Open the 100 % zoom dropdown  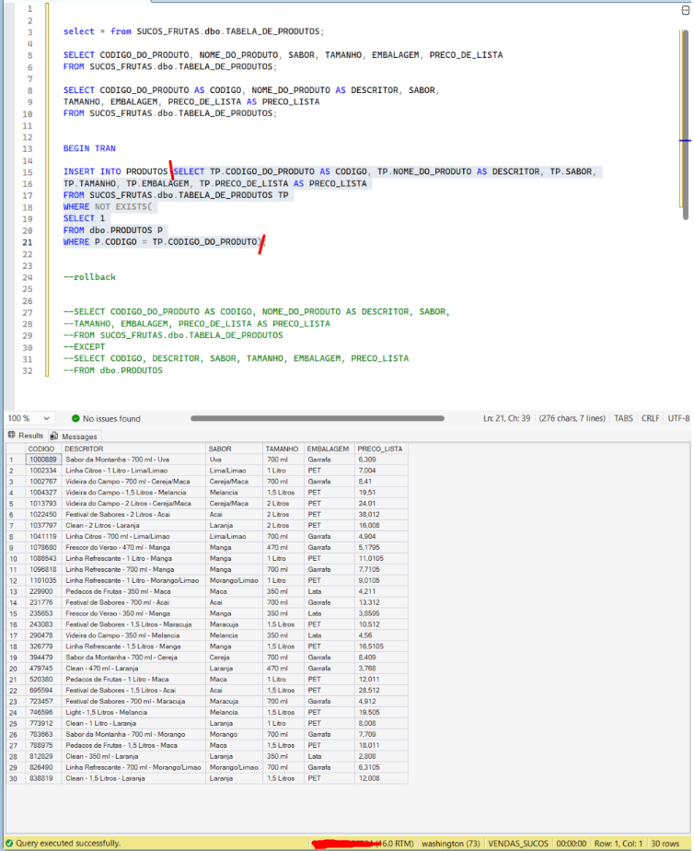[x=47, y=418]
